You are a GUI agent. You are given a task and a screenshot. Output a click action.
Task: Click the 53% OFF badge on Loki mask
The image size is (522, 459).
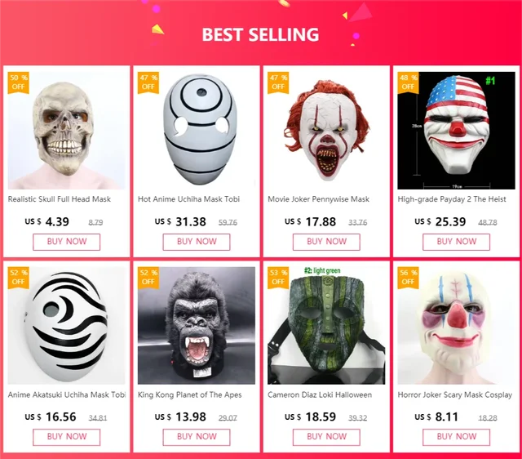[x=278, y=278]
